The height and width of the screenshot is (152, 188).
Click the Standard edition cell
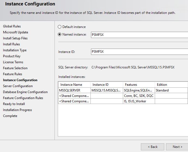tap(171, 90)
